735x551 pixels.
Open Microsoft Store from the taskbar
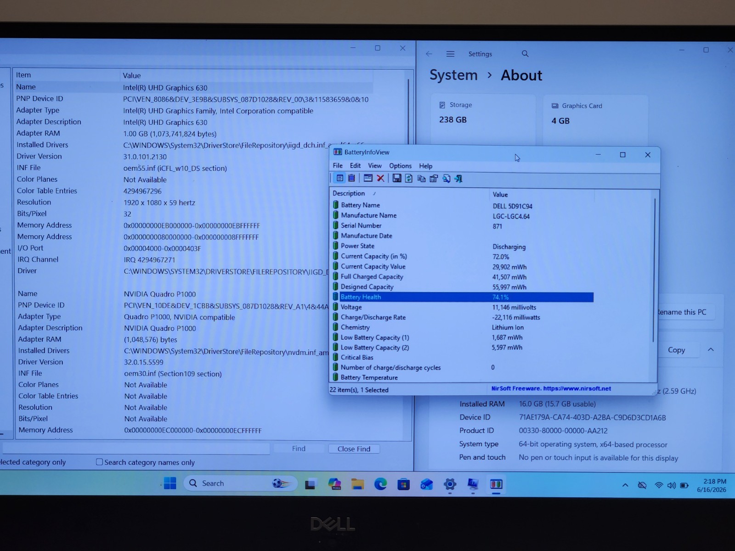403,484
